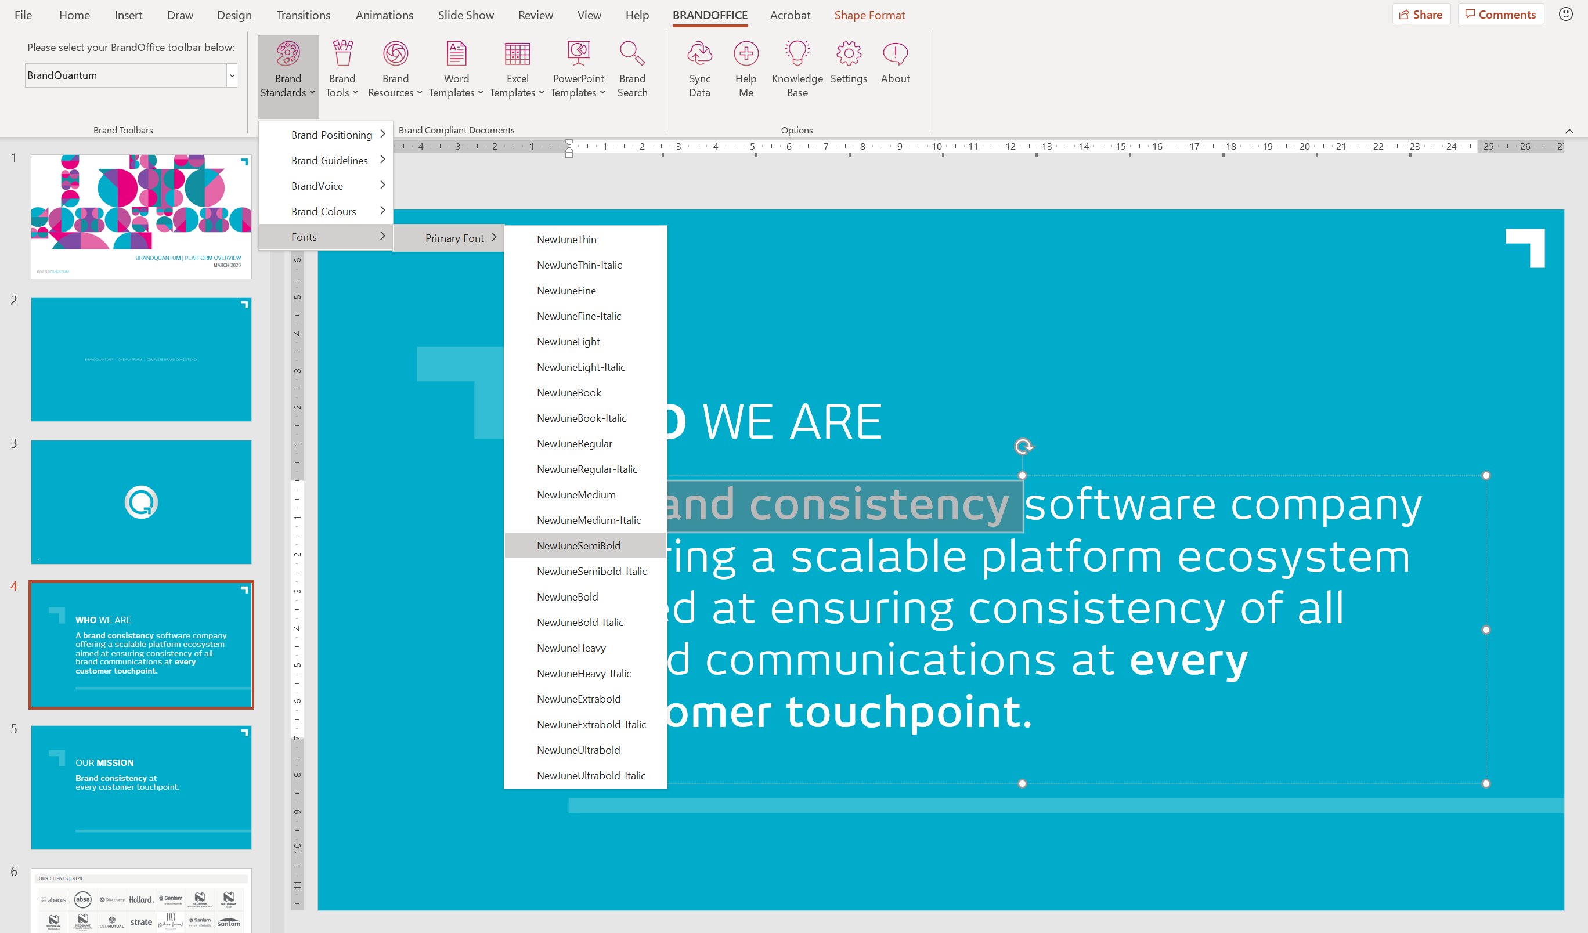Click the smiley feedback icon

tap(1565, 14)
